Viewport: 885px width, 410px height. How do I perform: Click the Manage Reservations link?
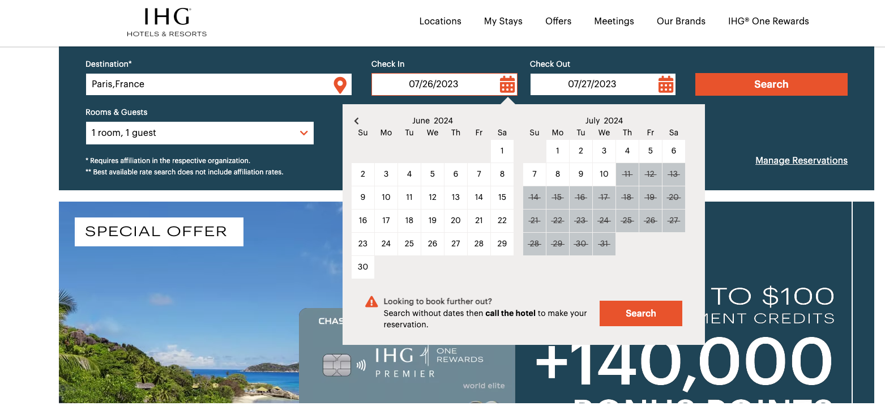[x=801, y=160]
